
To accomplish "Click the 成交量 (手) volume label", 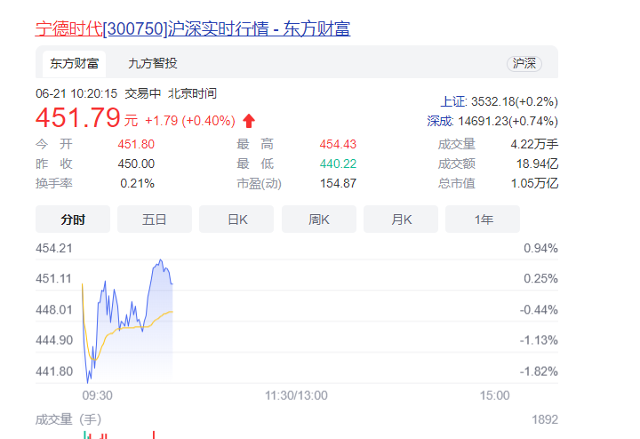I will tap(68, 419).
